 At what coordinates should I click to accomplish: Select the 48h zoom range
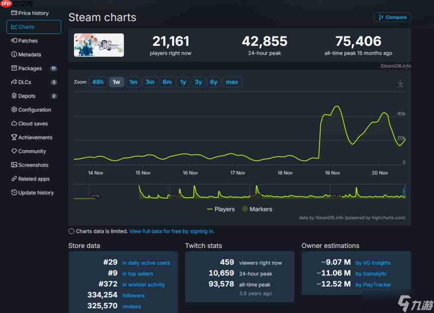(98, 82)
